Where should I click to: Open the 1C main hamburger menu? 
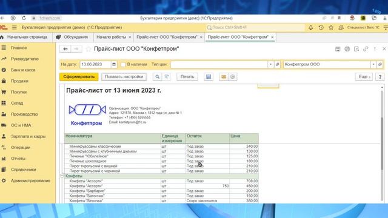(15, 27)
